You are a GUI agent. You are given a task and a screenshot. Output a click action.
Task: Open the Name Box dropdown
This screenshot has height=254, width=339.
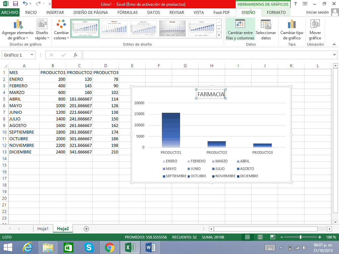[x=32, y=55]
